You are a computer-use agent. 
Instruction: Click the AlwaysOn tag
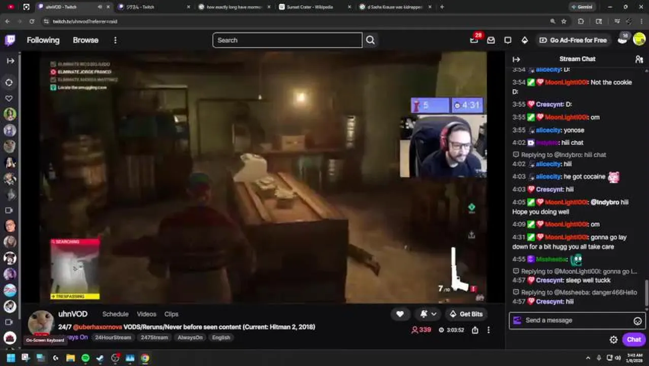[190, 338]
